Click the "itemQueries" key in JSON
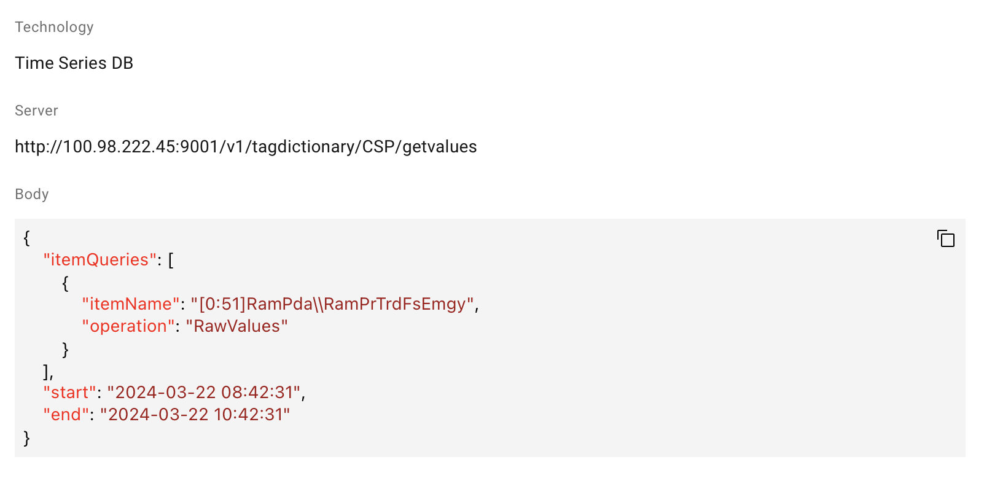 click(100, 260)
